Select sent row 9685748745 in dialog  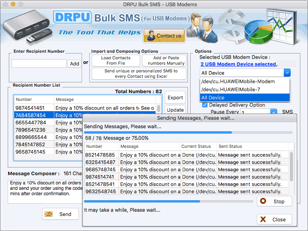[187, 169]
